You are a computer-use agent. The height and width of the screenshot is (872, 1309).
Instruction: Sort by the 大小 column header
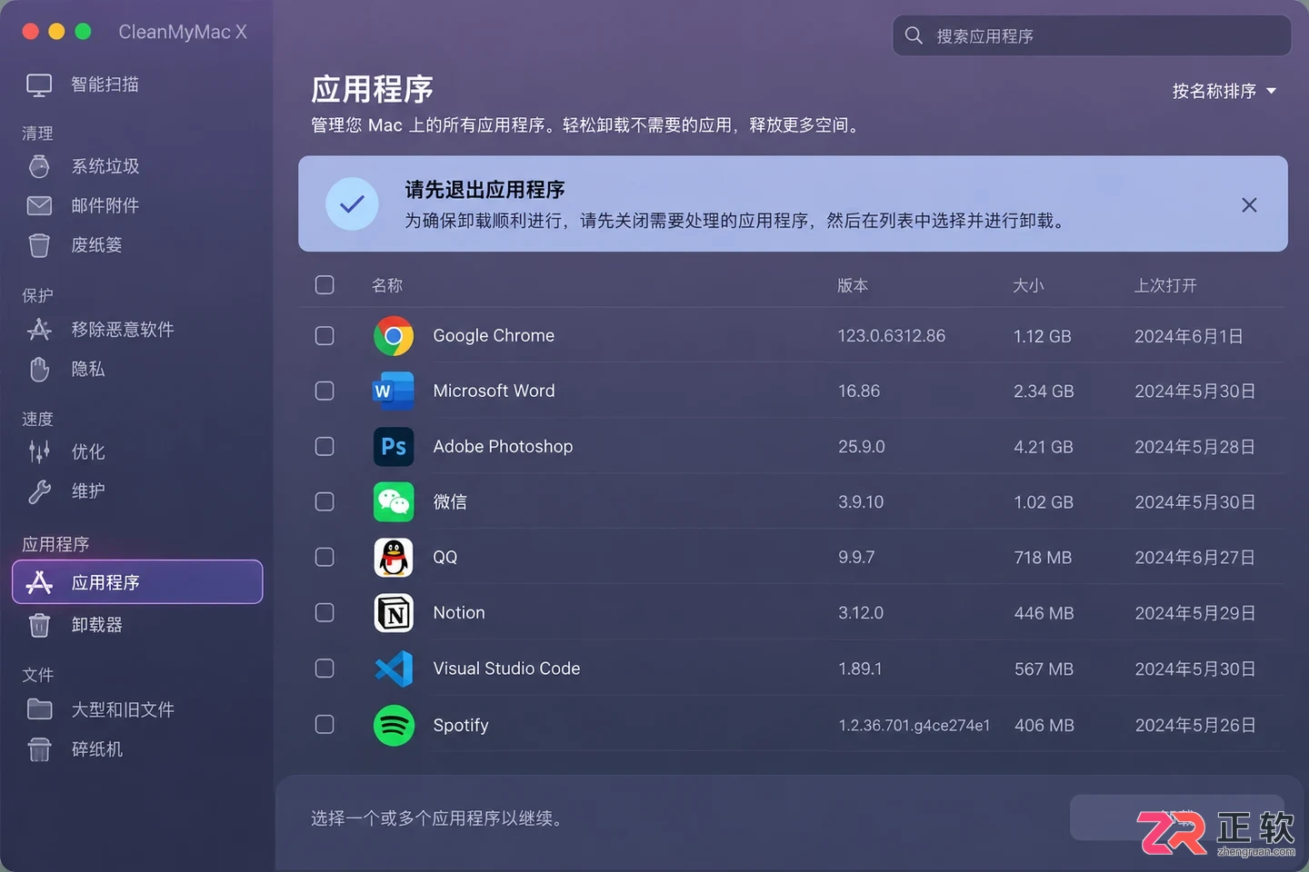click(x=1028, y=285)
